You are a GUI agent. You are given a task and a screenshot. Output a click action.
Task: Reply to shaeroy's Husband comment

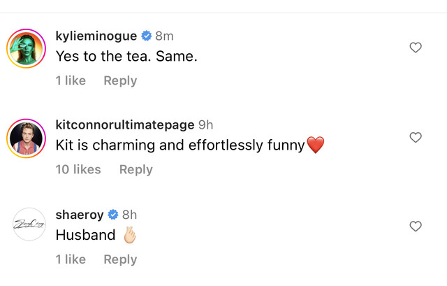(x=120, y=259)
